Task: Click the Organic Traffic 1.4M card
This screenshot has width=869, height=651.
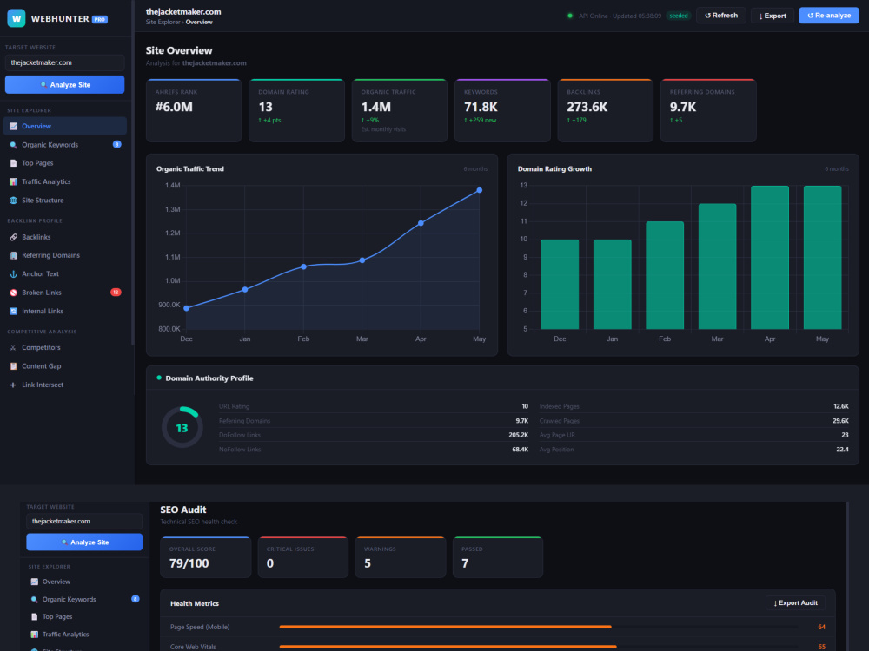Action: pyautogui.click(x=400, y=111)
